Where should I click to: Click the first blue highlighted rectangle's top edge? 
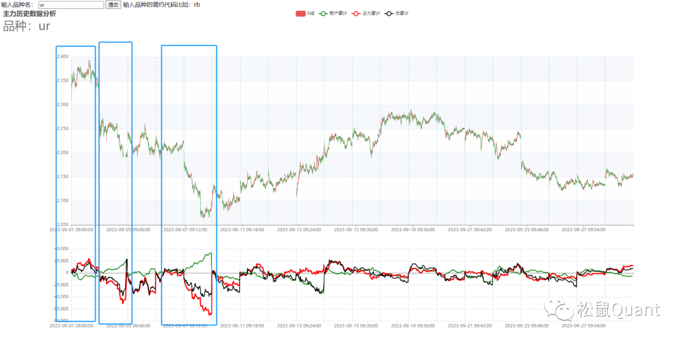(x=76, y=46)
